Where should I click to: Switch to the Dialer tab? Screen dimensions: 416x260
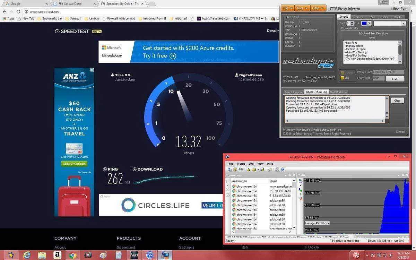point(385,17)
